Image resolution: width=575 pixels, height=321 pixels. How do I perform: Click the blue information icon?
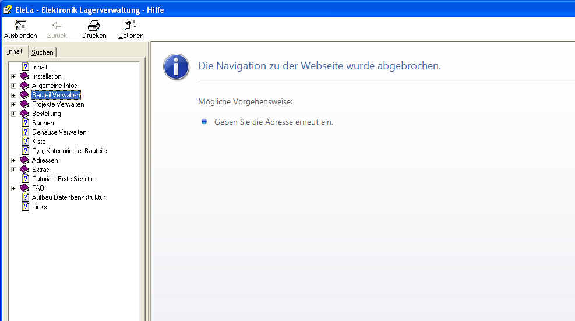176,67
